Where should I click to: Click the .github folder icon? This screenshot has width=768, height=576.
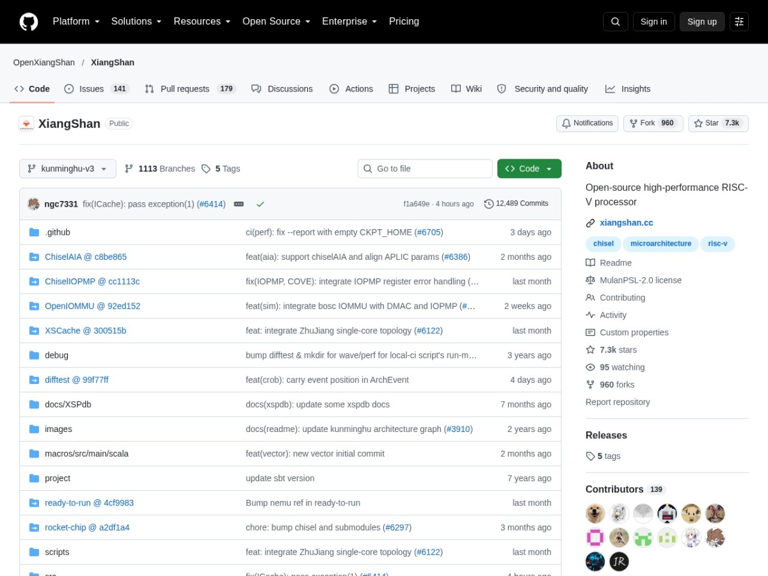coord(34,232)
